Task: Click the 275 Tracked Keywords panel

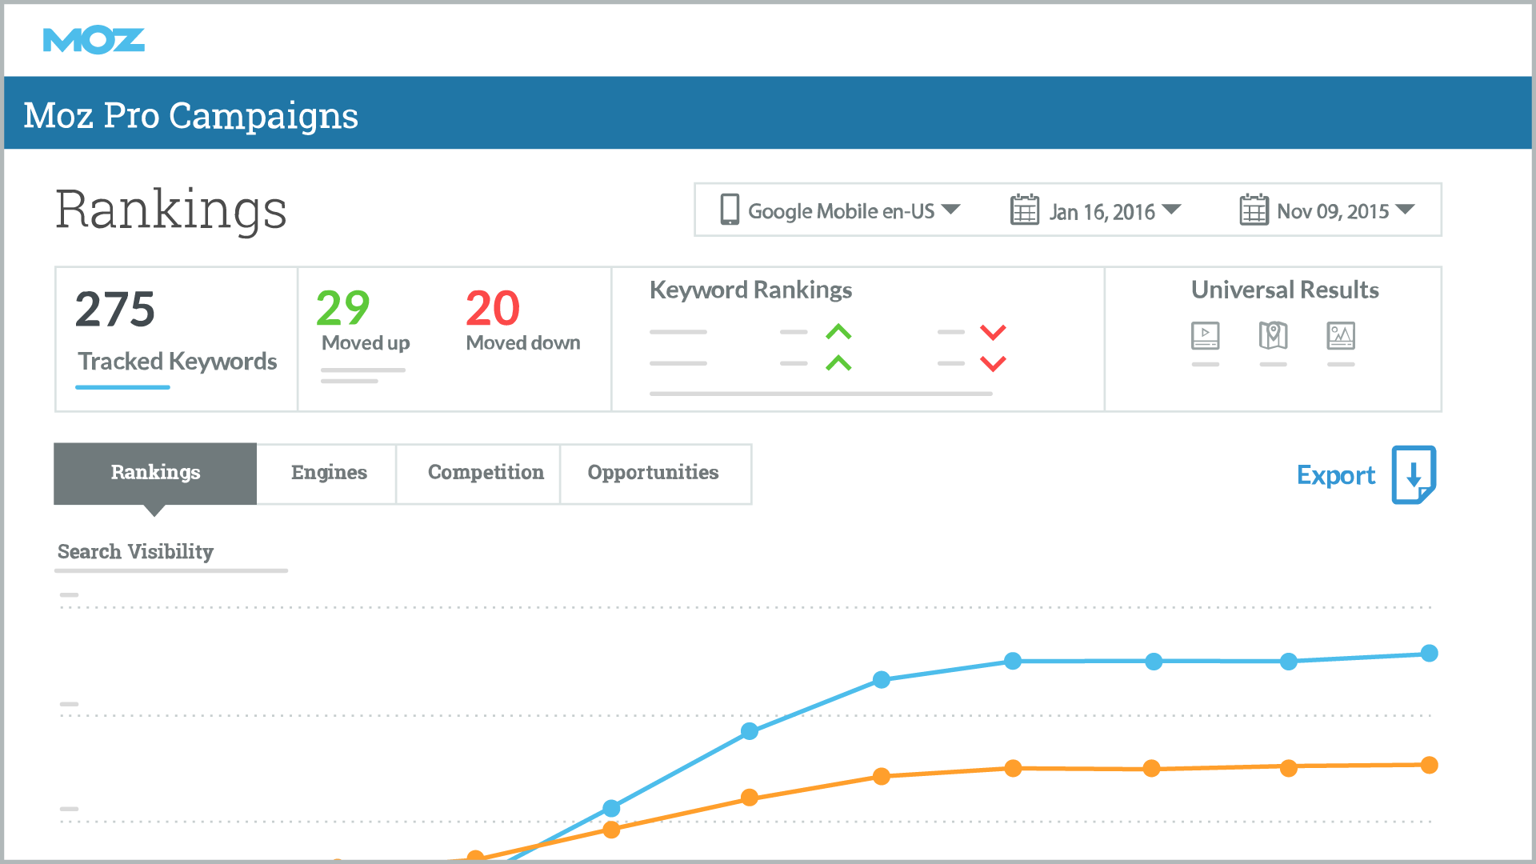Action: click(x=176, y=339)
